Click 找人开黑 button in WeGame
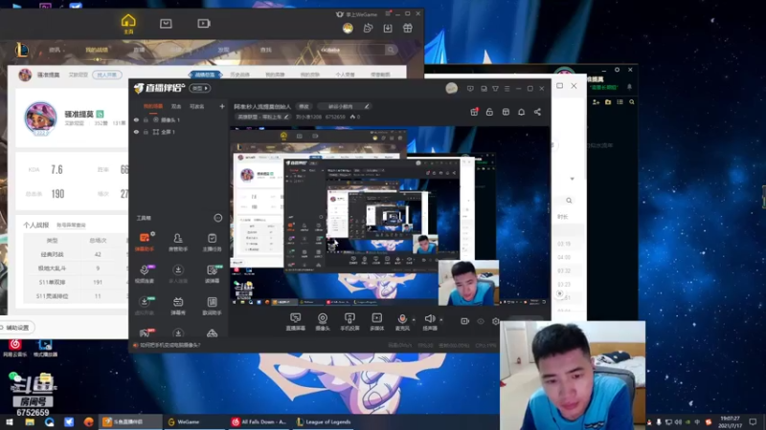This screenshot has height=430, width=766. pyautogui.click(x=107, y=75)
